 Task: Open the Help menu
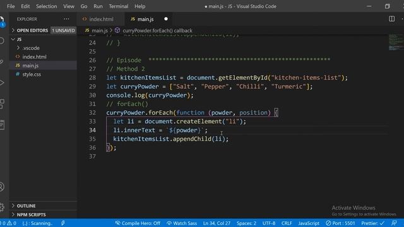(140, 6)
